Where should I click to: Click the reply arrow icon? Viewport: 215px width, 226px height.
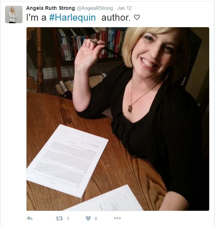(x=30, y=218)
